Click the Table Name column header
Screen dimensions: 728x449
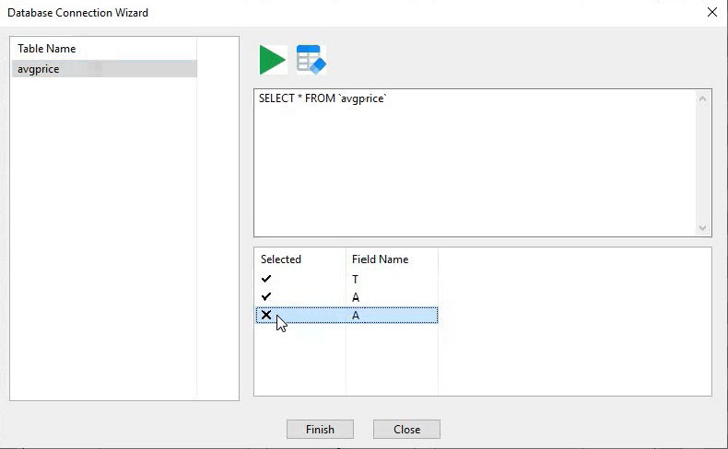click(x=47, y=49)
